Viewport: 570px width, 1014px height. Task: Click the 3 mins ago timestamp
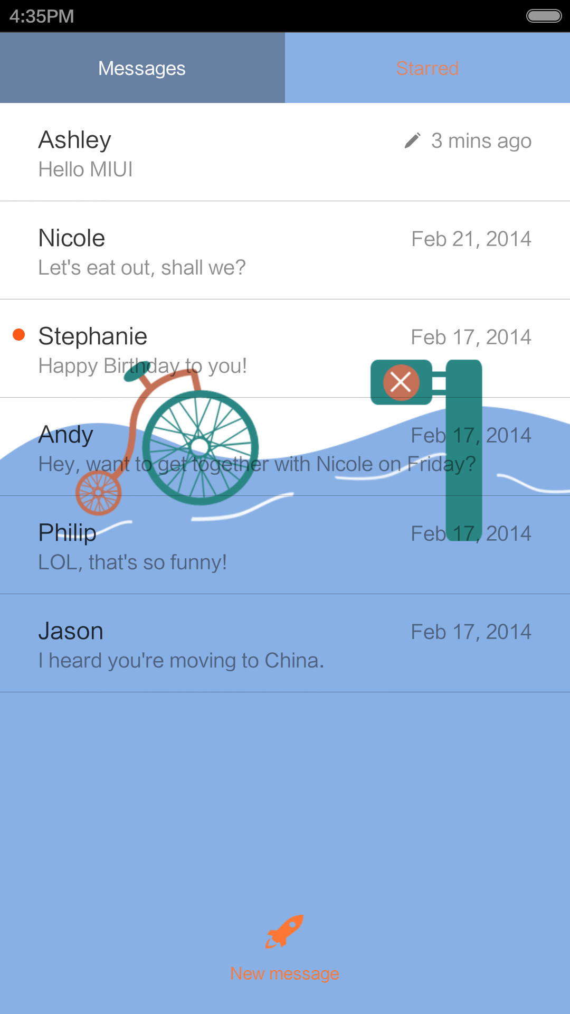[481, 141]
